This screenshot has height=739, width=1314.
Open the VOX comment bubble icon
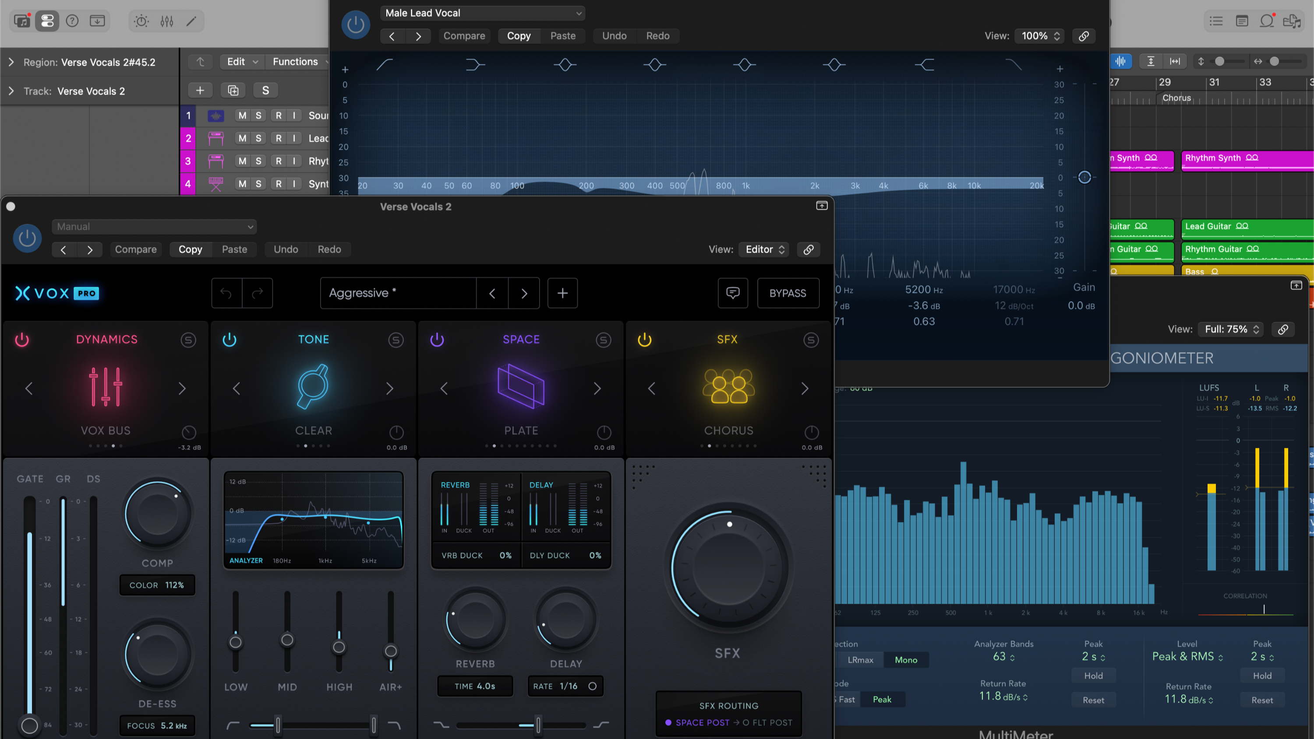click(x=733, y=293)
